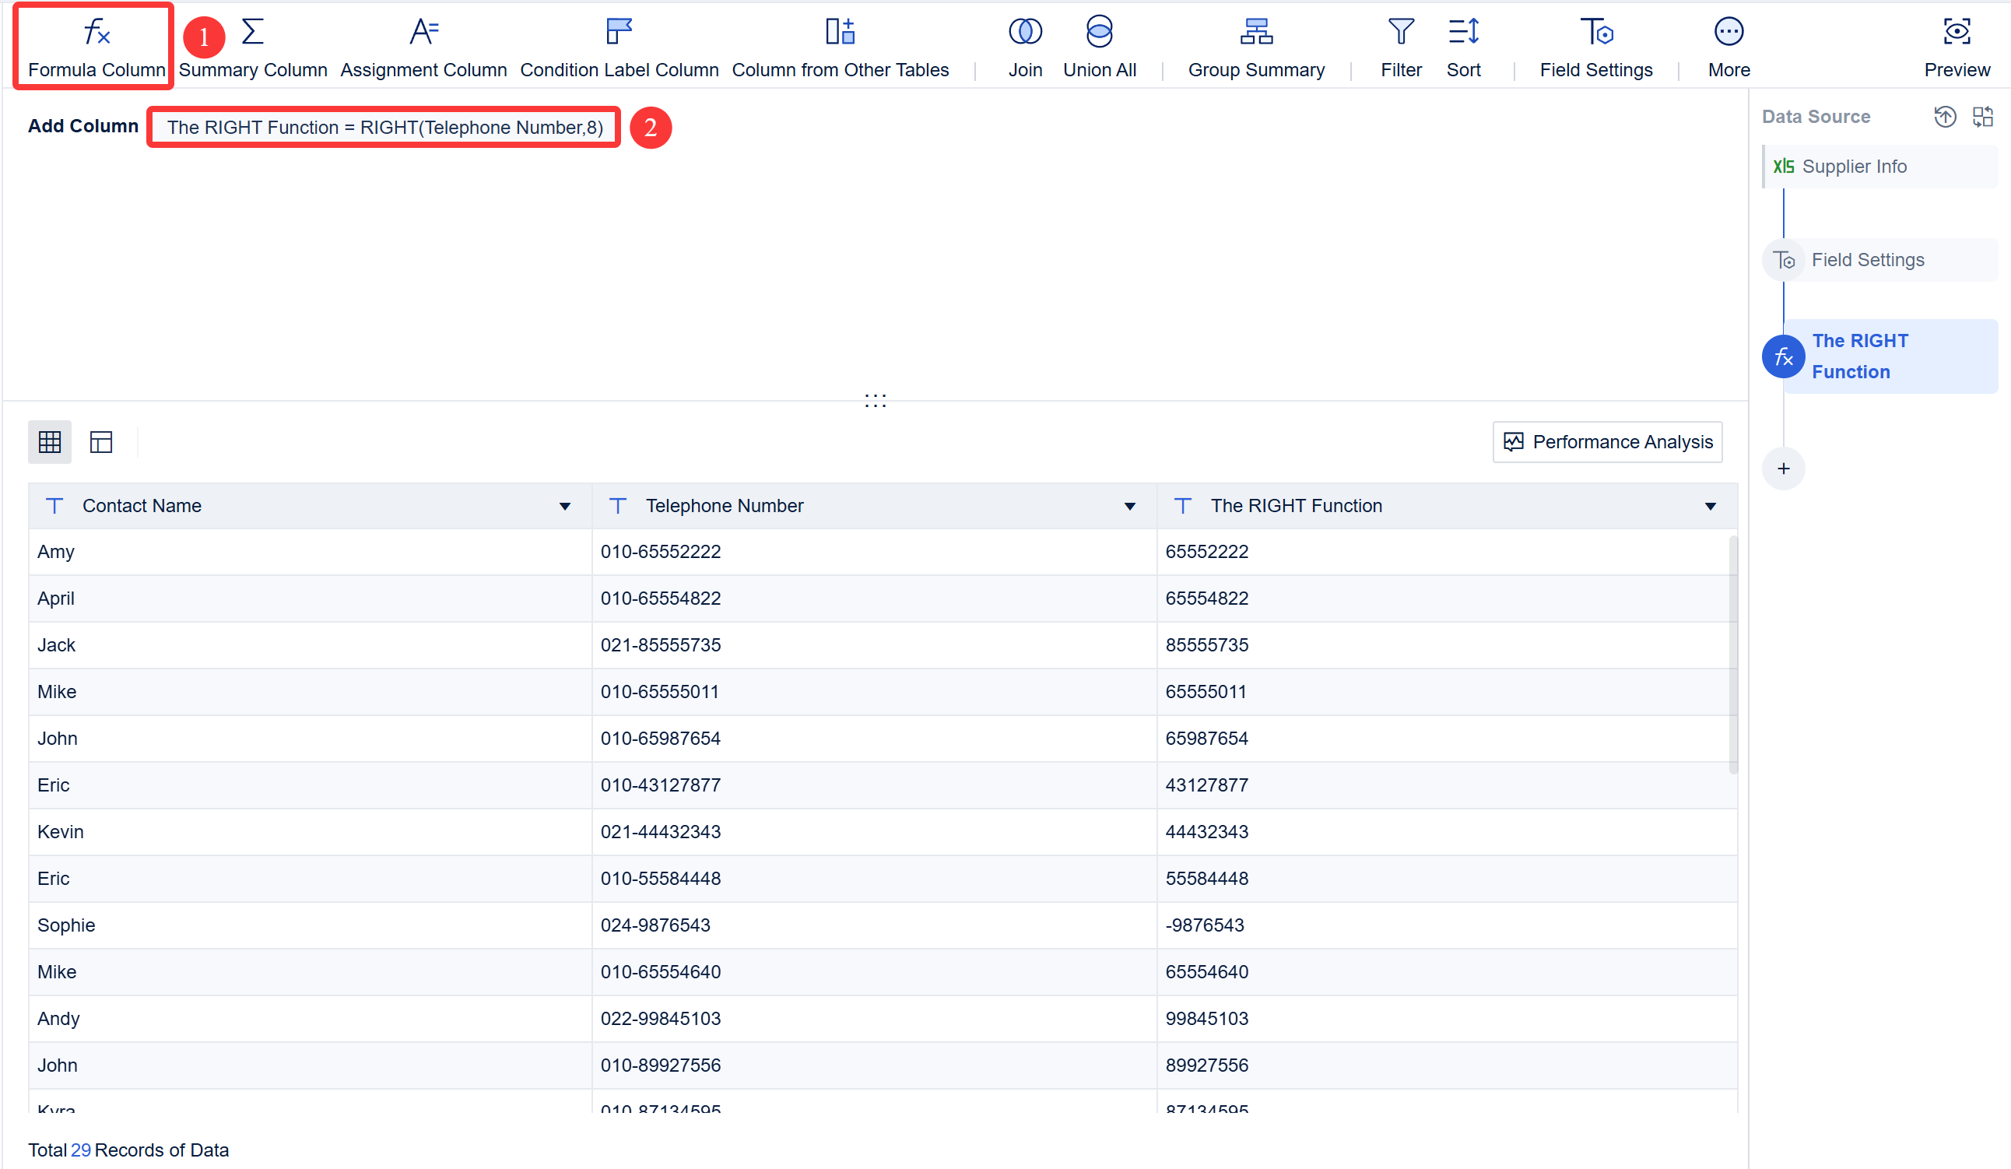Click the Preview icon
This screenshot has width=2011, height=1169.
pos(1957,45)
